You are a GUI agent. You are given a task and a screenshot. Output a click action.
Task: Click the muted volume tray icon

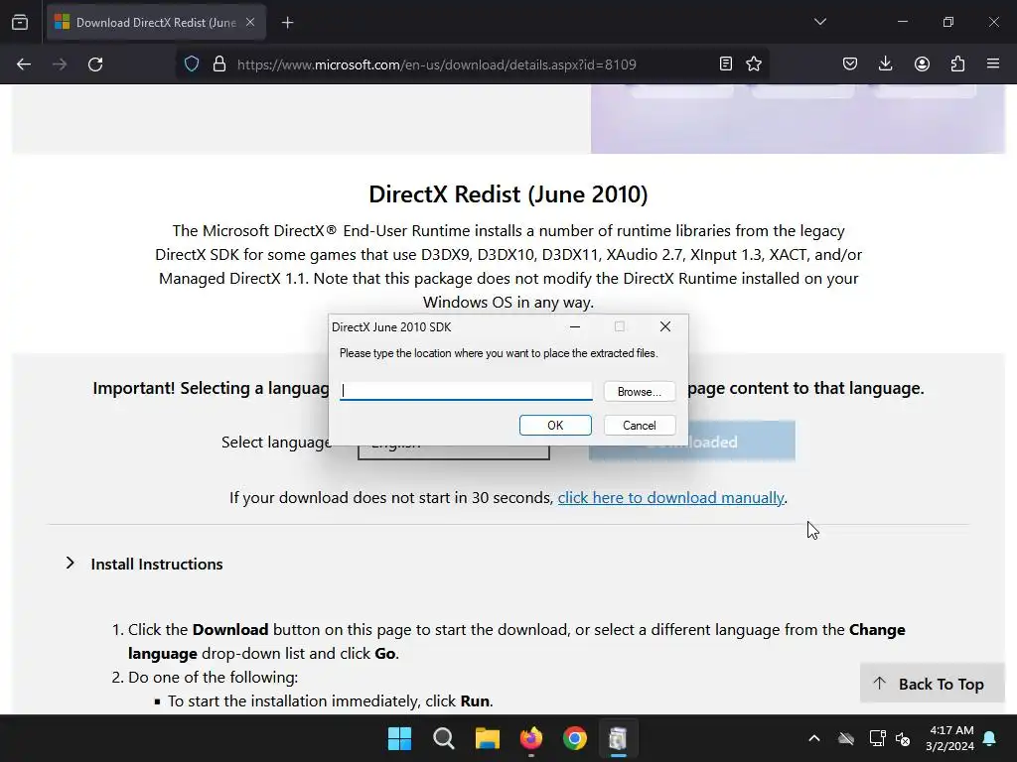(x=903, y=738)
